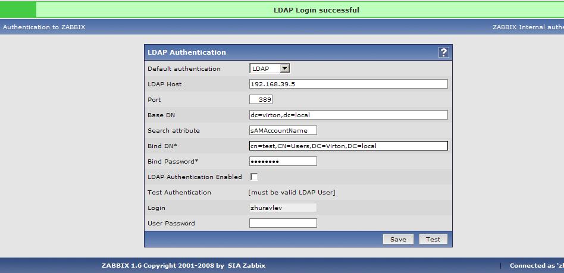This screenshot has height=273, width=564.
Task: Click the Save button
Action: pyautogui.click(x=398, y=239)
